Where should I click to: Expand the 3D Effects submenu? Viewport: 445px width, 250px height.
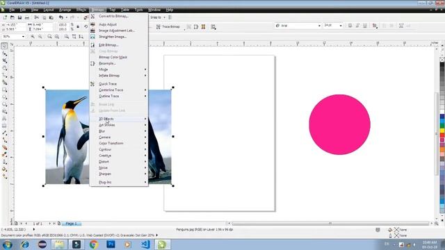pyautogui.click(x=119, y=119)
